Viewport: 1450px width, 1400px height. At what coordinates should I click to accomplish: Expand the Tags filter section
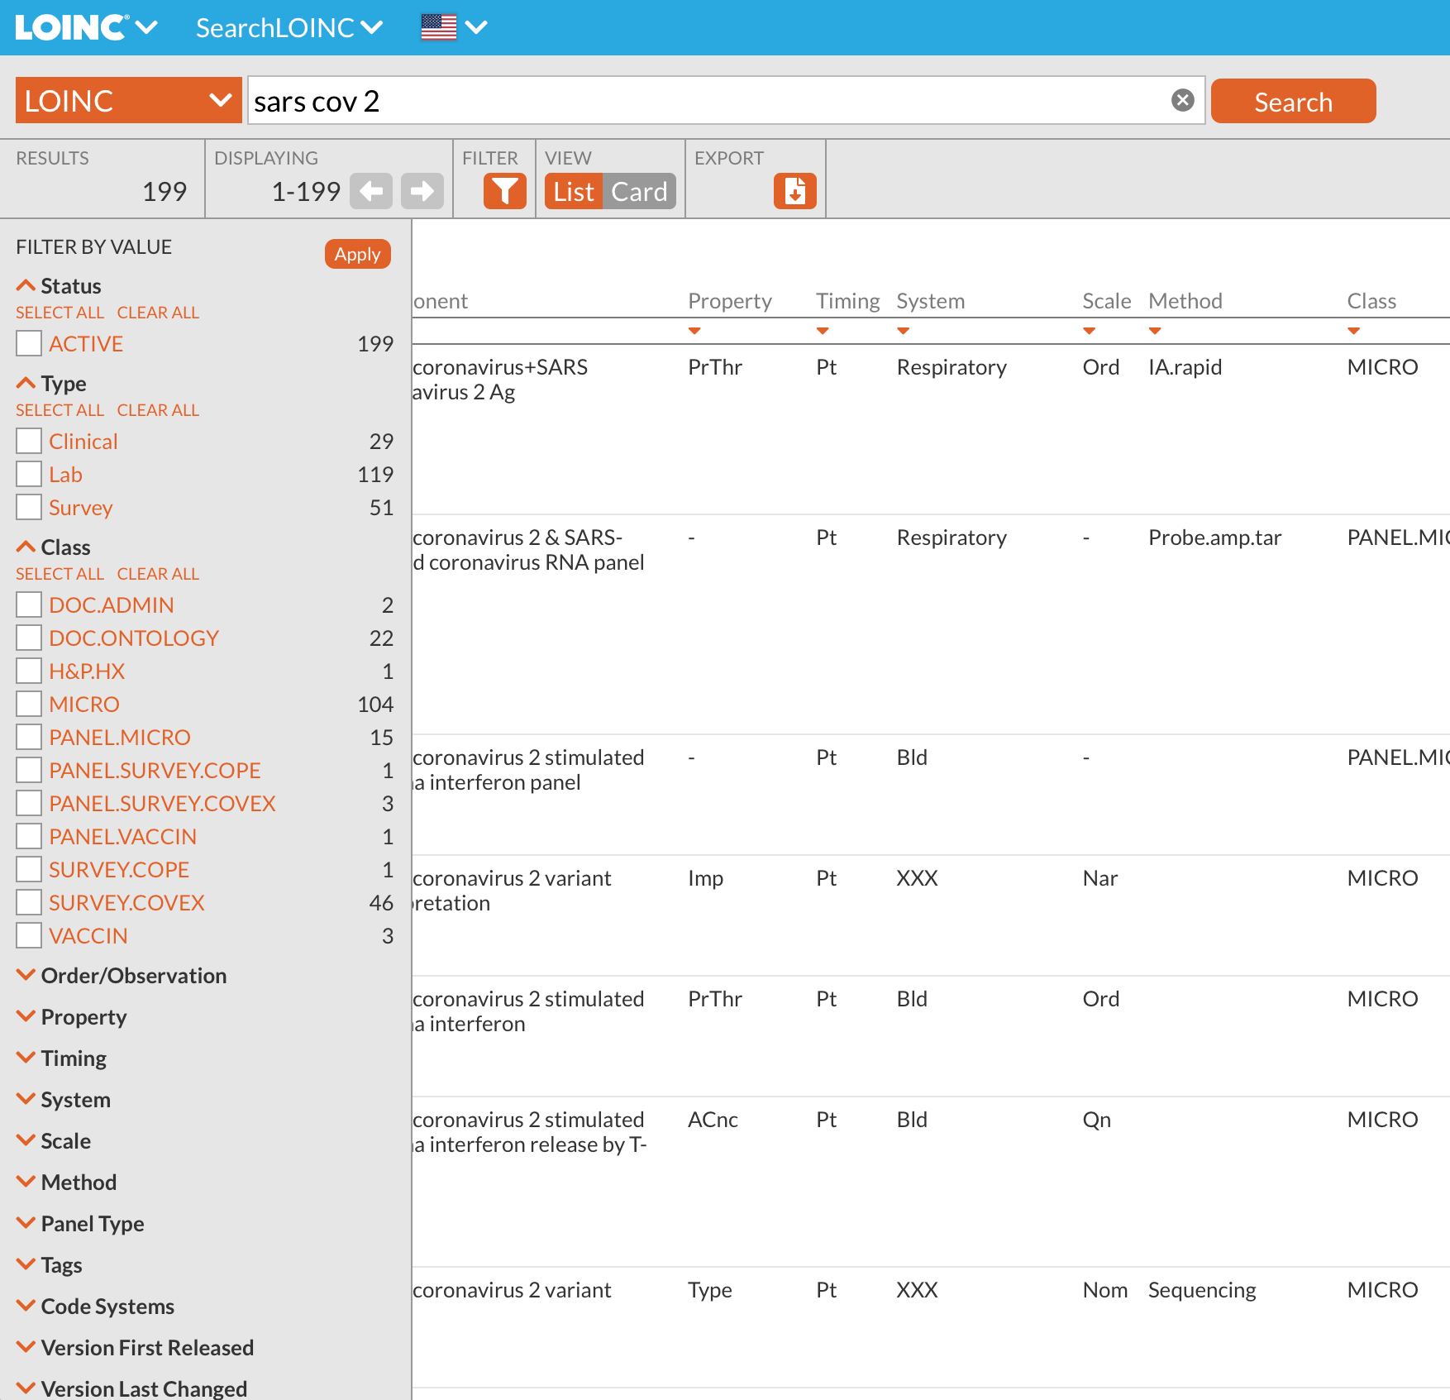pos(50,1265)
